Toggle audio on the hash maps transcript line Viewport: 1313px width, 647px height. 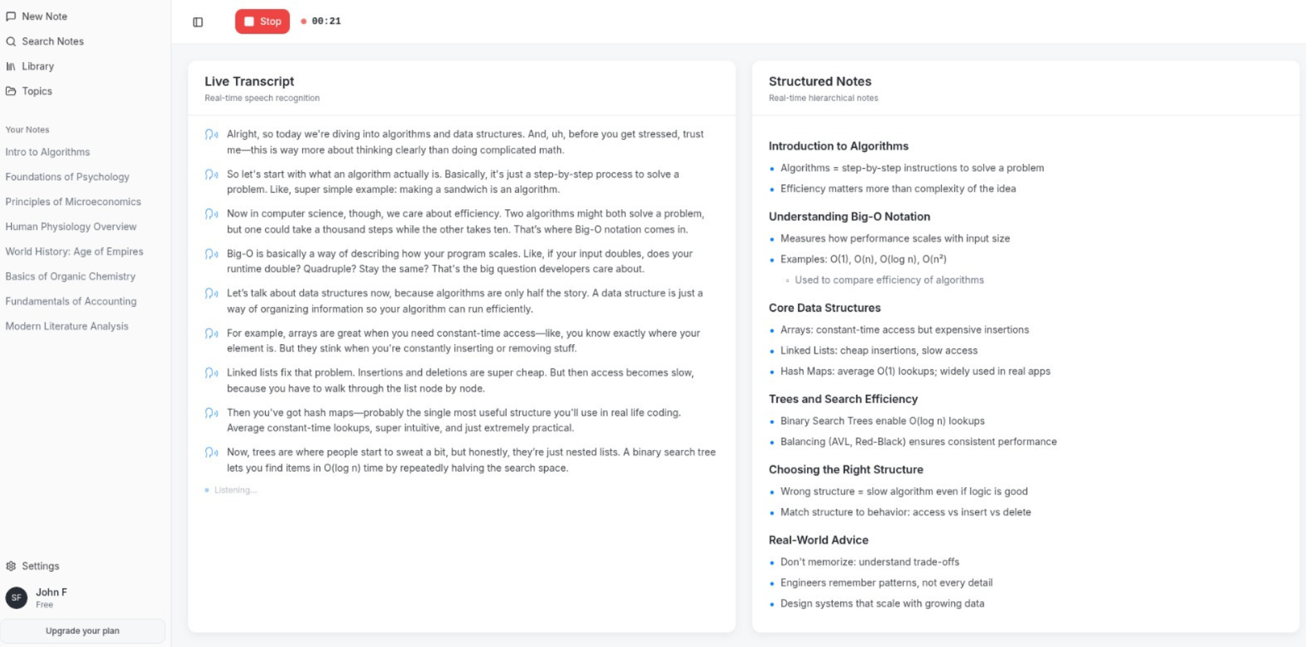coord(210,413)
